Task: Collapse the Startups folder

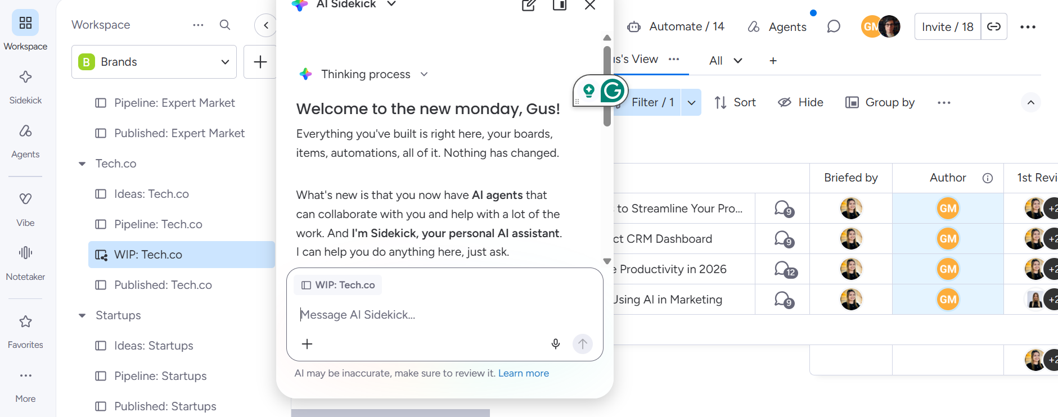Action: 82,315
